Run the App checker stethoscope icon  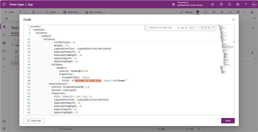[214, 12]
